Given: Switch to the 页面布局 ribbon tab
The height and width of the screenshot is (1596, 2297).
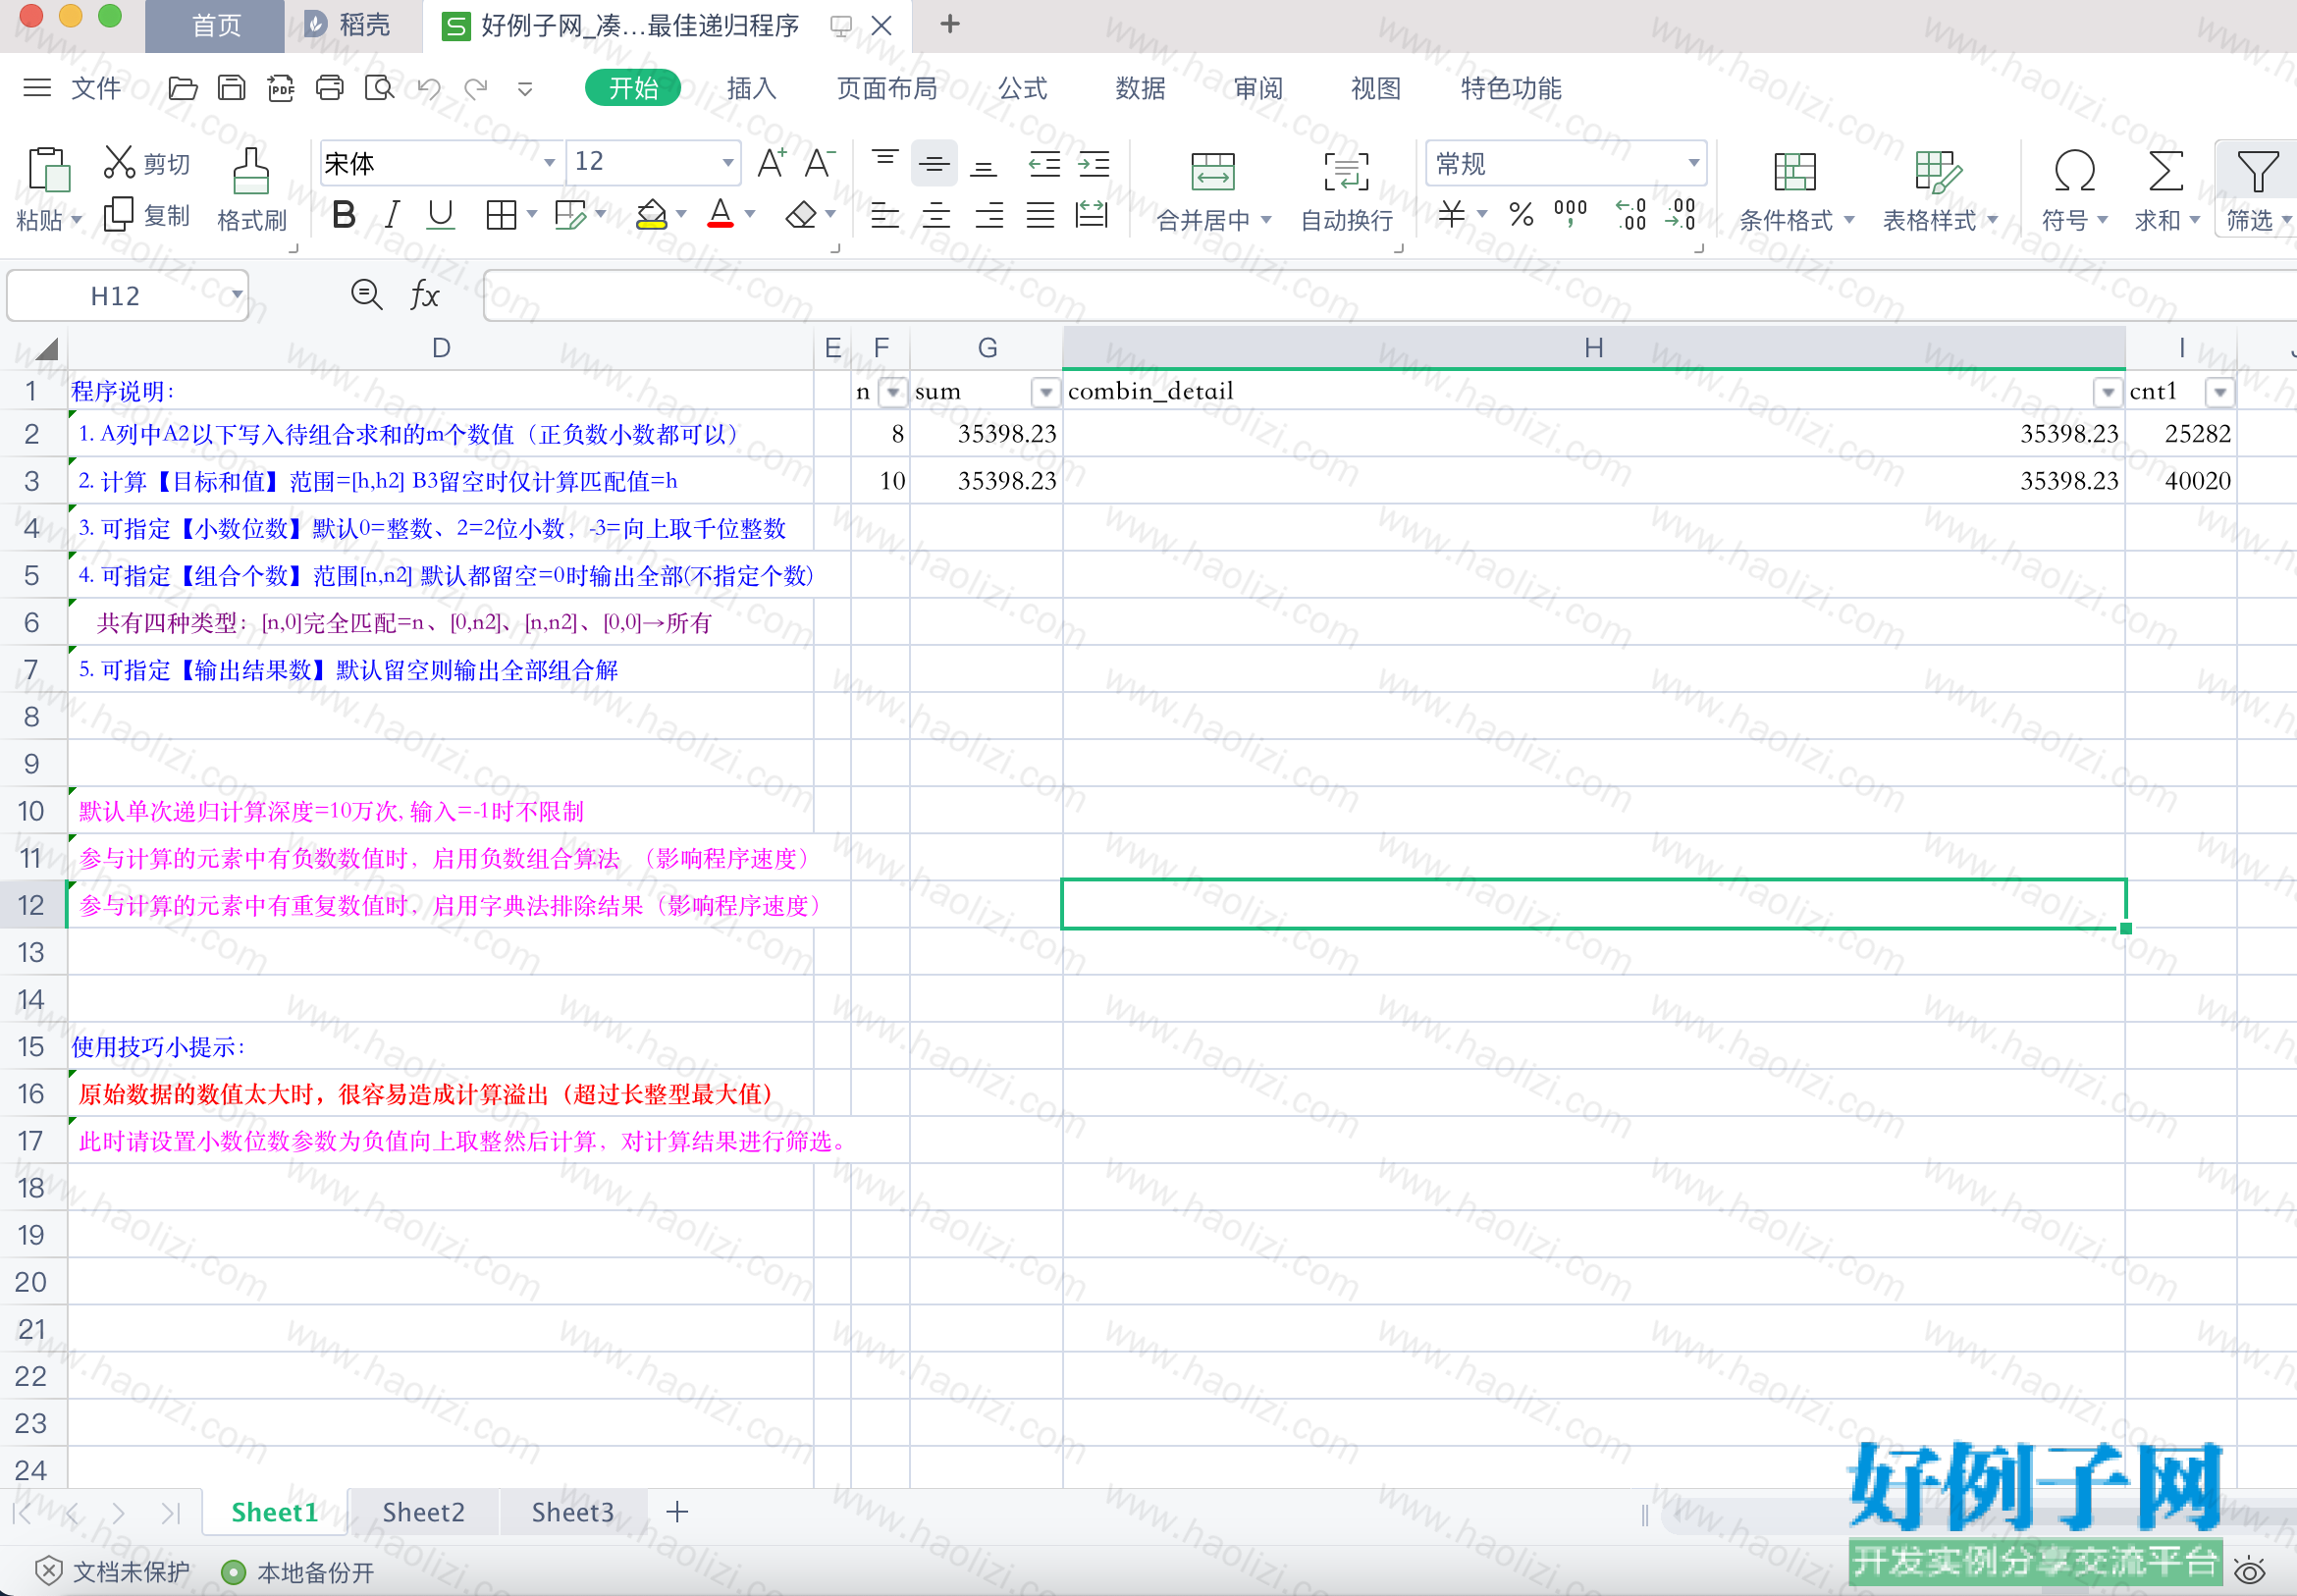Looking at the screenshot, I should click(887, 88).
